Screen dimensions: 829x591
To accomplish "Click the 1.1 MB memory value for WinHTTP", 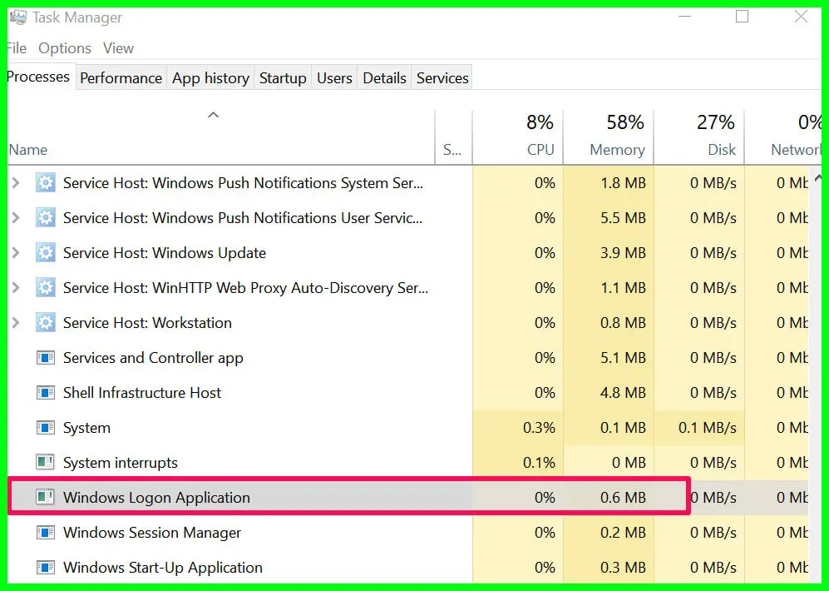I will (x=623, y=287).
